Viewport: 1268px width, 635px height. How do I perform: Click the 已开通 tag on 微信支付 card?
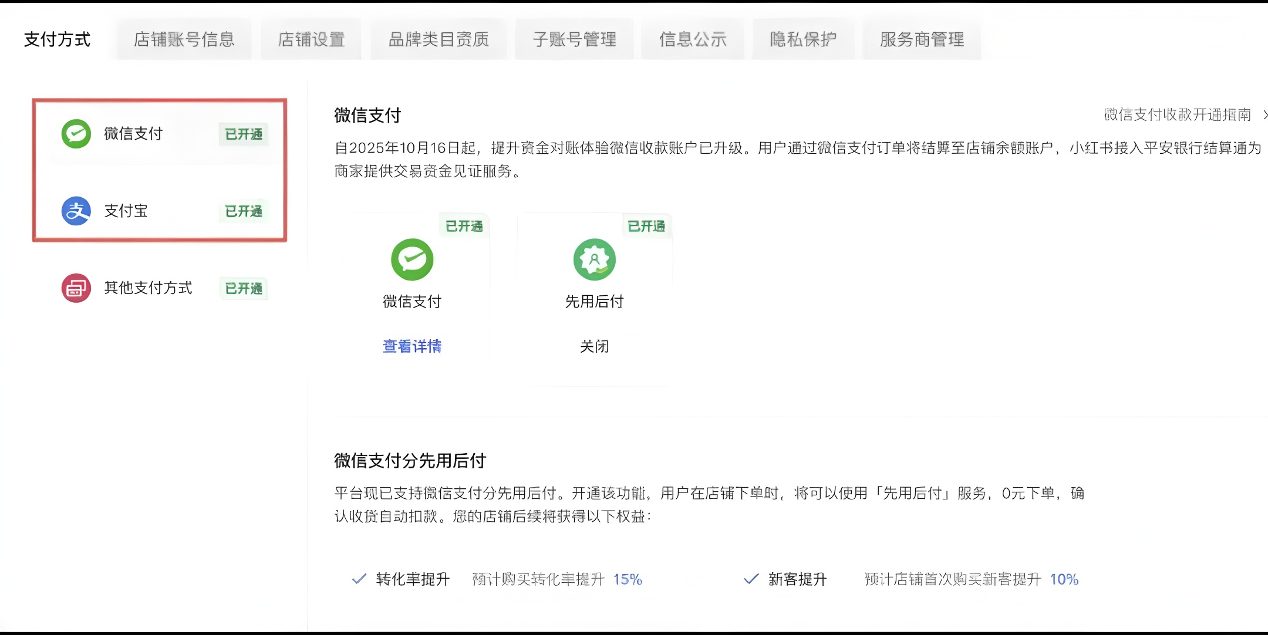[x=464, y=226]
